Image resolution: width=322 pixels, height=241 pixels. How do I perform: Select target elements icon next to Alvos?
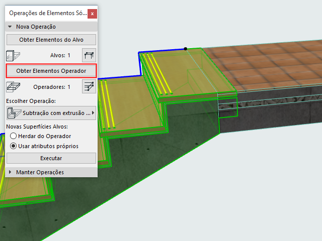(x=89, y=55)
